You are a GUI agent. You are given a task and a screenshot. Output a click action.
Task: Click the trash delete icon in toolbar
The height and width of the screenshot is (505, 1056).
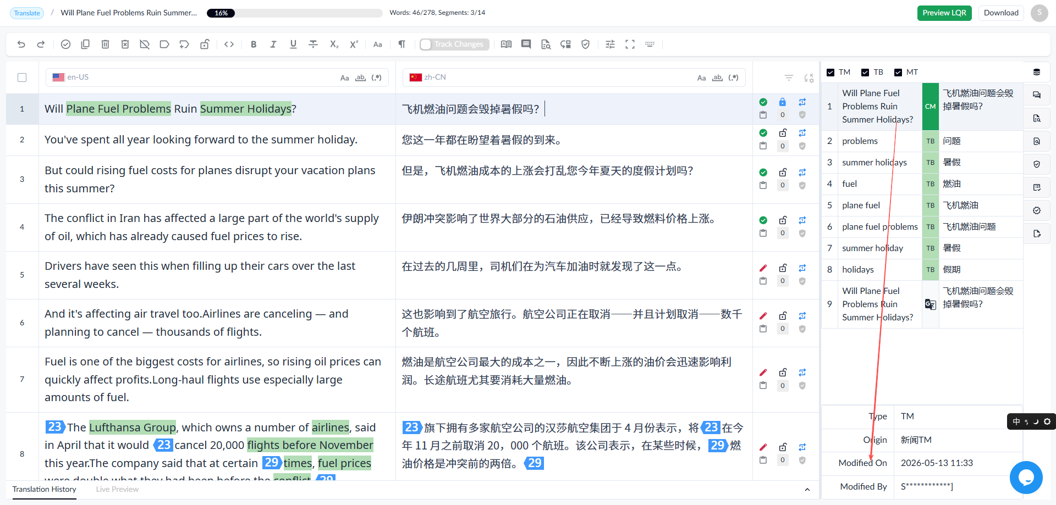[105, 45]
